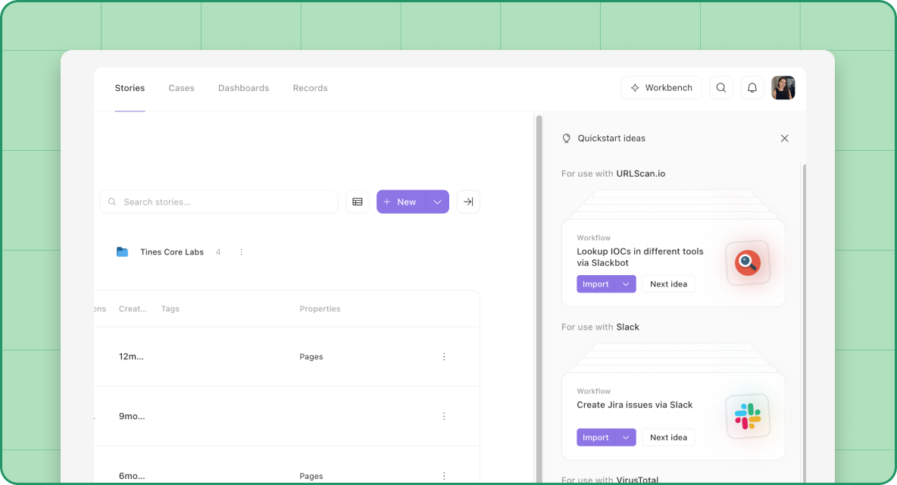Image resolution: width=897 pixels, height=485 pixels.
Task: Expand the New button dropdown arrow
Action: (438, 202)
